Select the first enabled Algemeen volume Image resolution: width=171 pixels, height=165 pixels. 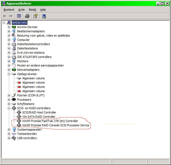(33, 78)
